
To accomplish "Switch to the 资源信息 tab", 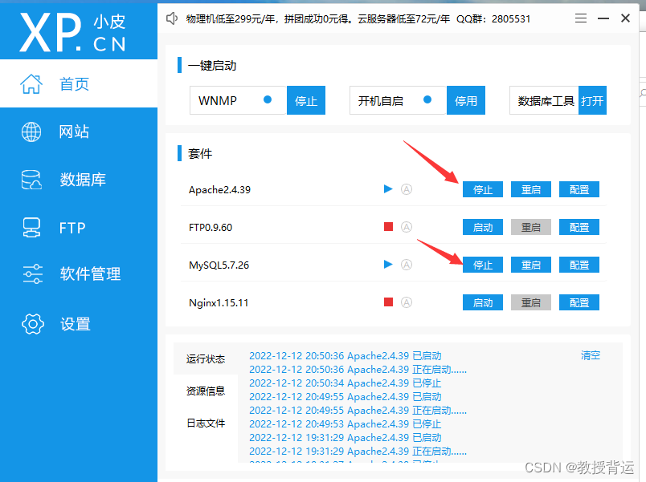I will (x=206, y=391).
